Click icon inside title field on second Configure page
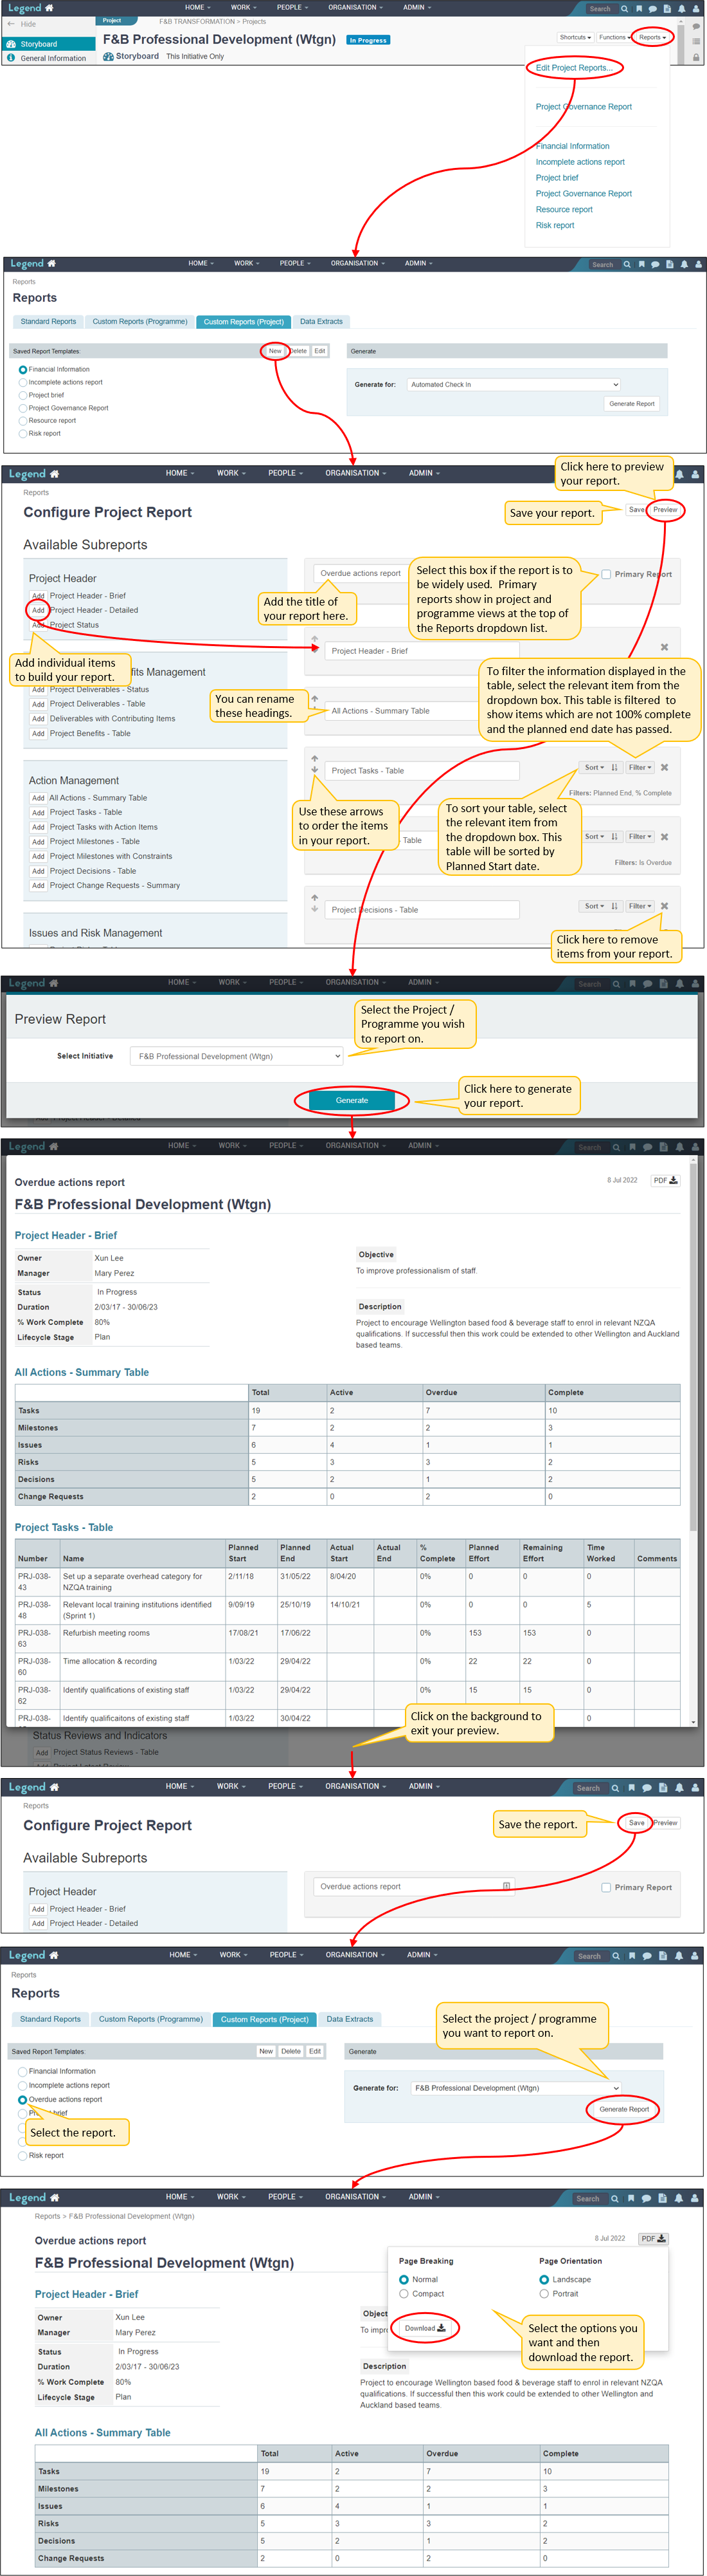Screen dimensions: 707x2576 click(506, 1886)
